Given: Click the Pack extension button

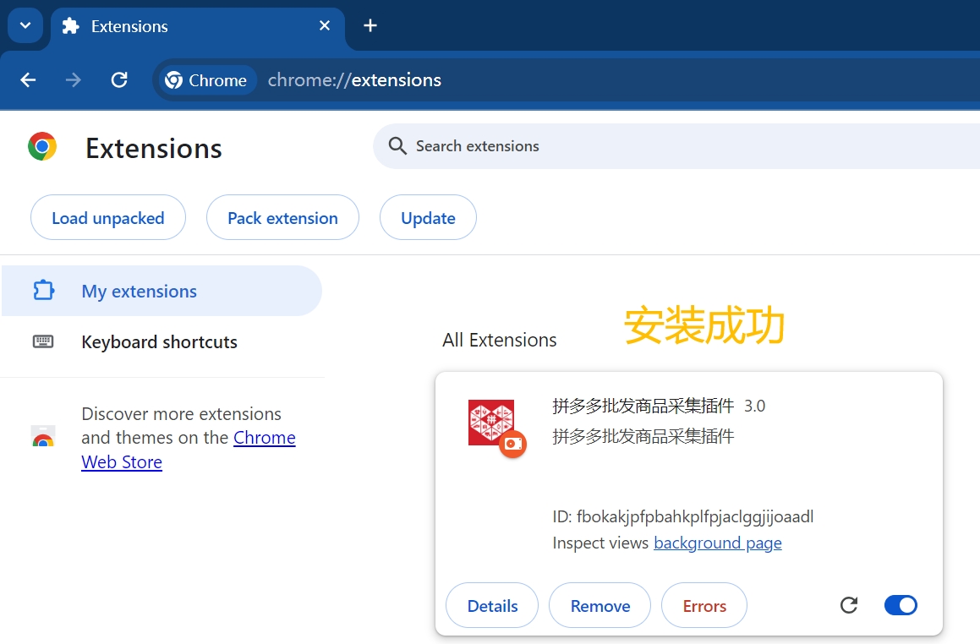Looking at the screenshot, I should point(282,217).
